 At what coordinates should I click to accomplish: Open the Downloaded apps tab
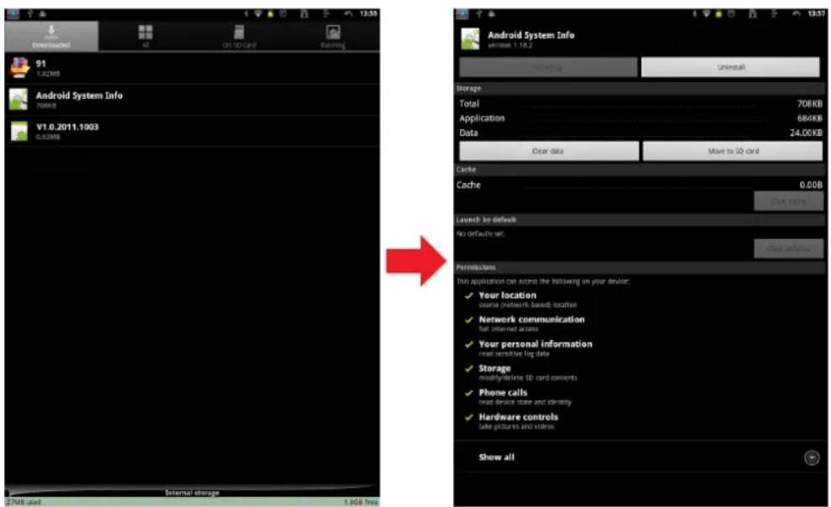51,36
